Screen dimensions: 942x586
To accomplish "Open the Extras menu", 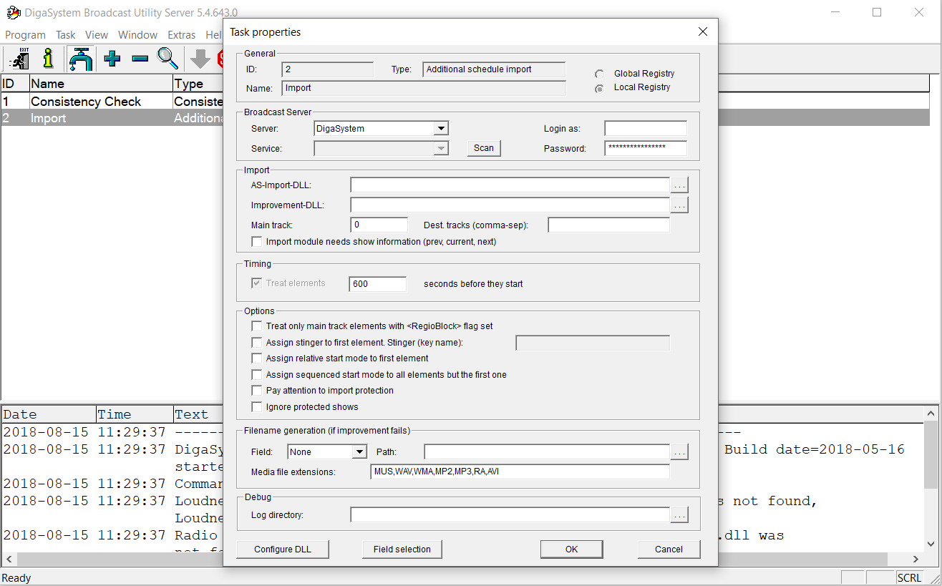I will pyautogui.click(x=181, y=35).
